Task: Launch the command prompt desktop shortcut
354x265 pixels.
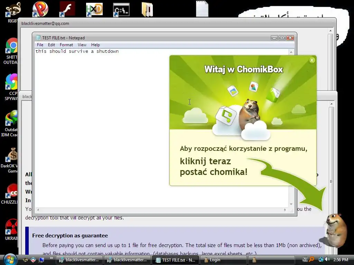Action: [121, 10]
